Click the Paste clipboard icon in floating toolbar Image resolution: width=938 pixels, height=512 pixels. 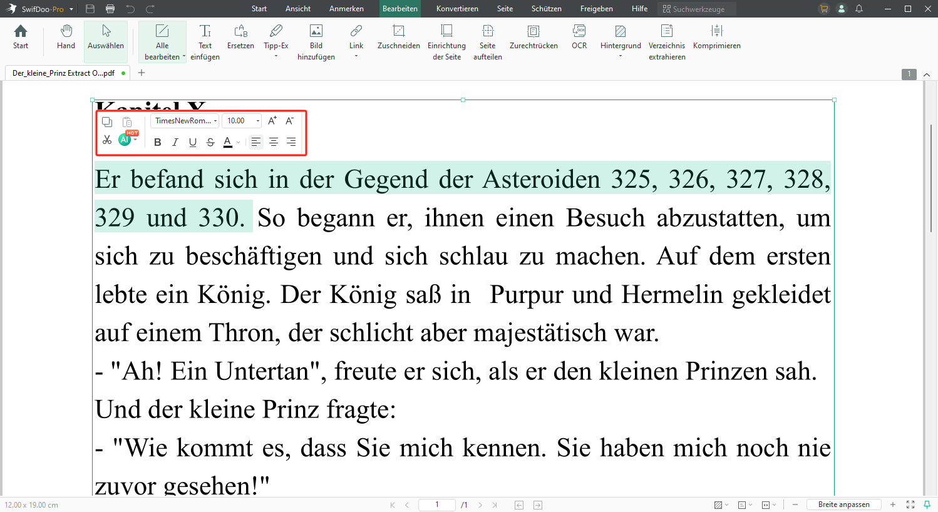127,122
